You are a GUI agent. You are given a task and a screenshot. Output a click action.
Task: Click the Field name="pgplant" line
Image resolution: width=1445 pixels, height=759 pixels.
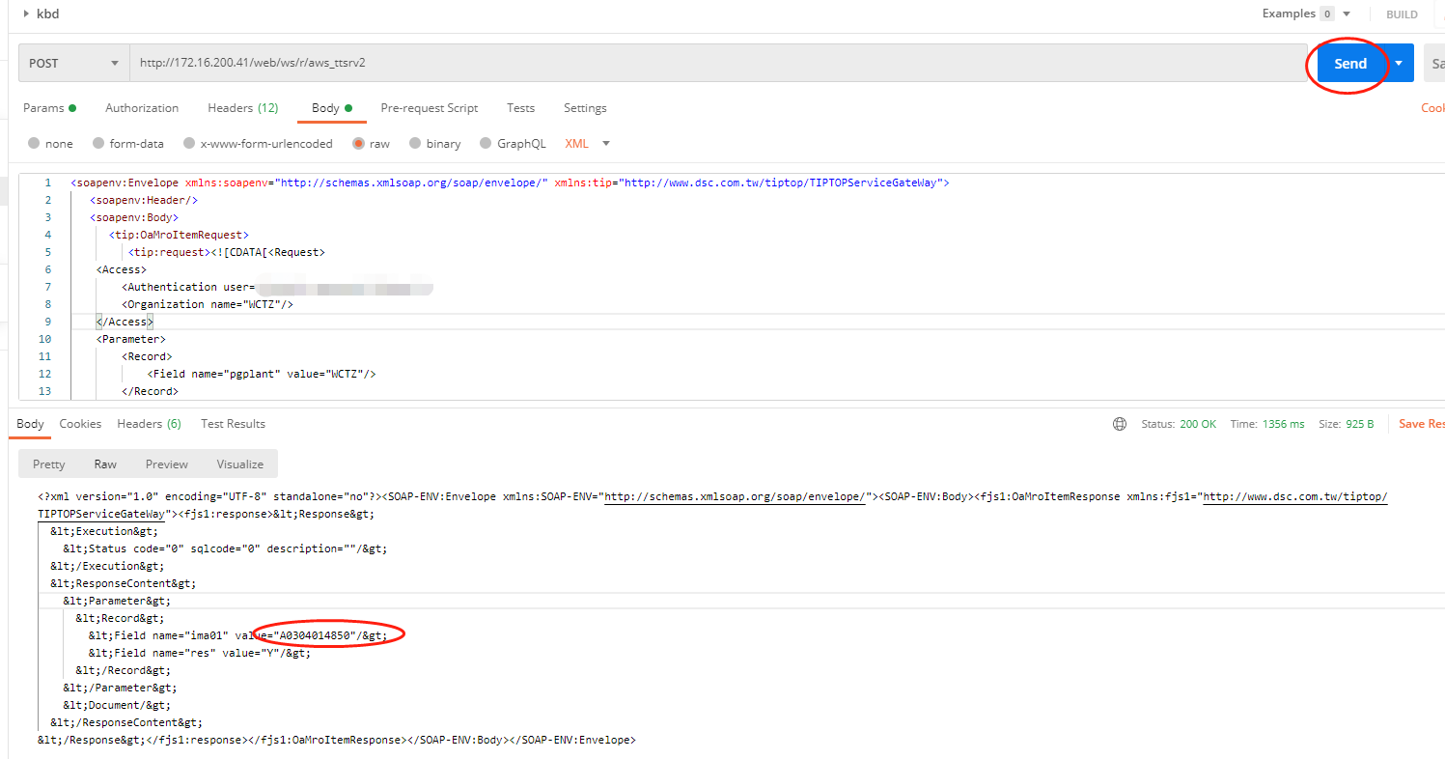[x=261, y=374]
